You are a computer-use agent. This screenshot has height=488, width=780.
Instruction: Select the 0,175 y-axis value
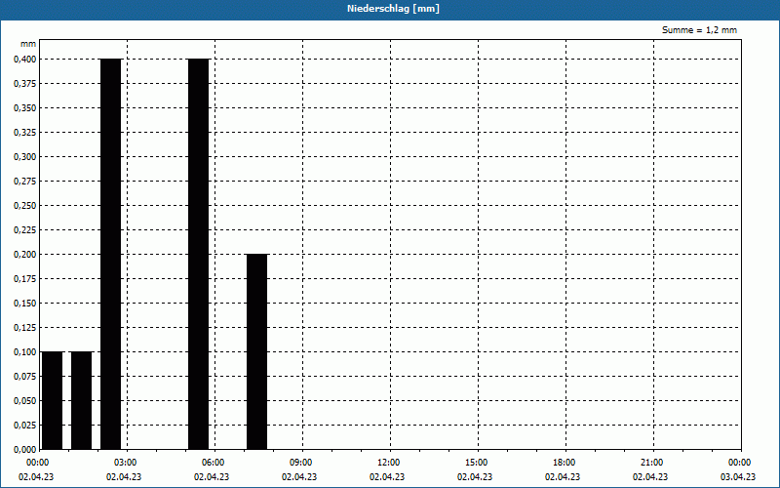point(25,279)
